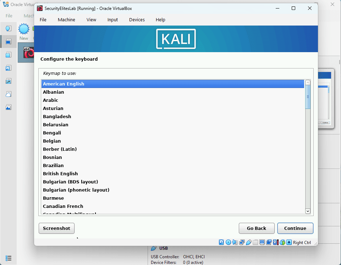This screenshot has width=341, height=265.
Task: Open the optical drives status icon
Action: pyautogui.click(x=228, y=242)
